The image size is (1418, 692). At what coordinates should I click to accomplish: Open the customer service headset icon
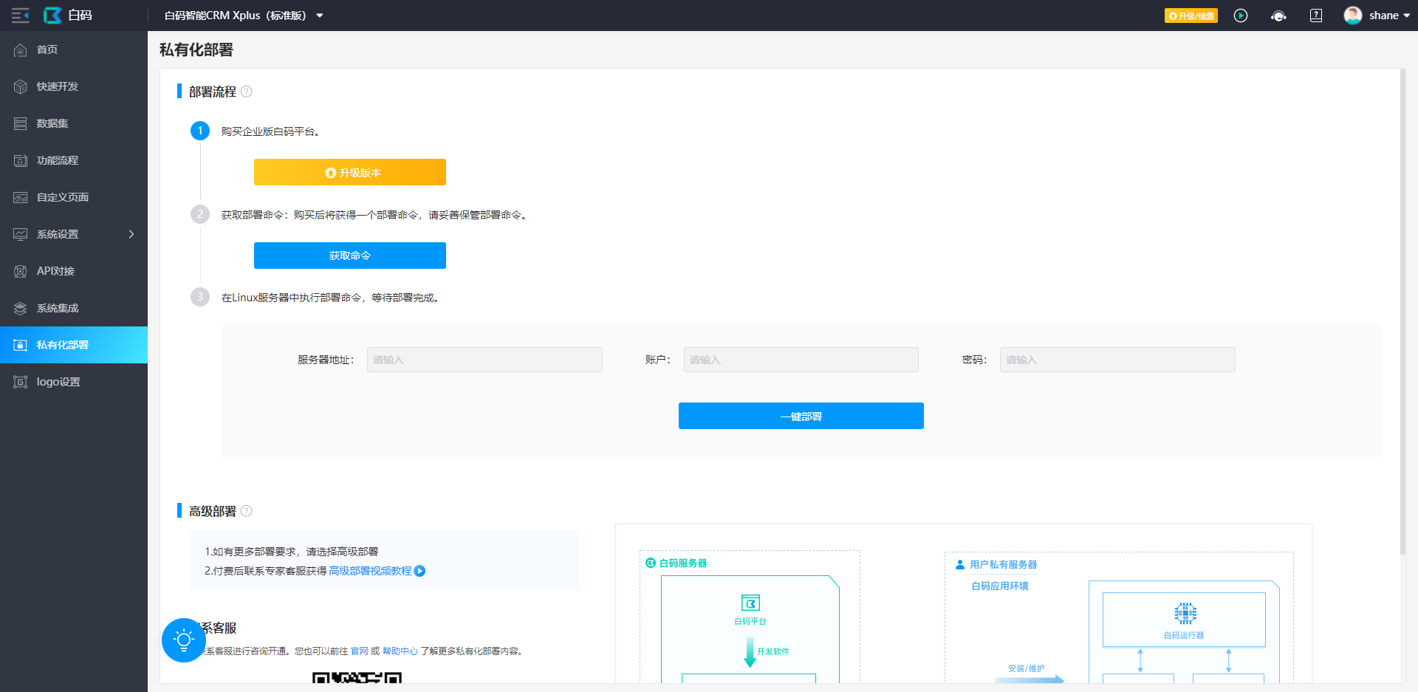point(1278,15)
